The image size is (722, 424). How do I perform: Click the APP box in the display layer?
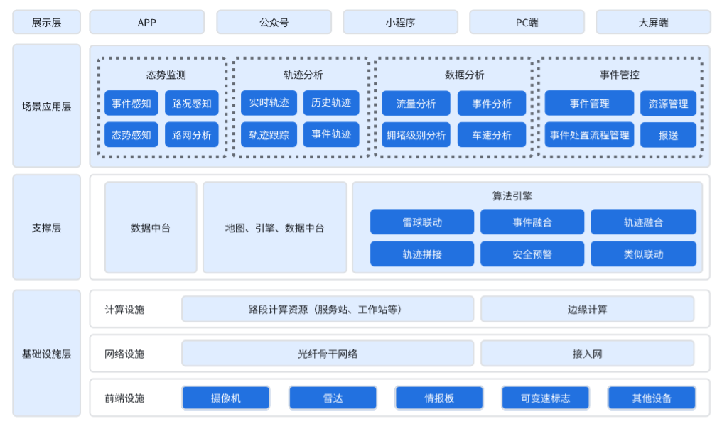(146, 22)
